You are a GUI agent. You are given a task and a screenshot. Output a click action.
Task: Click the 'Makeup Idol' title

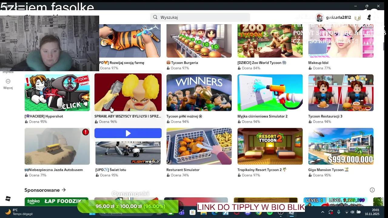(x=318, y=63)
